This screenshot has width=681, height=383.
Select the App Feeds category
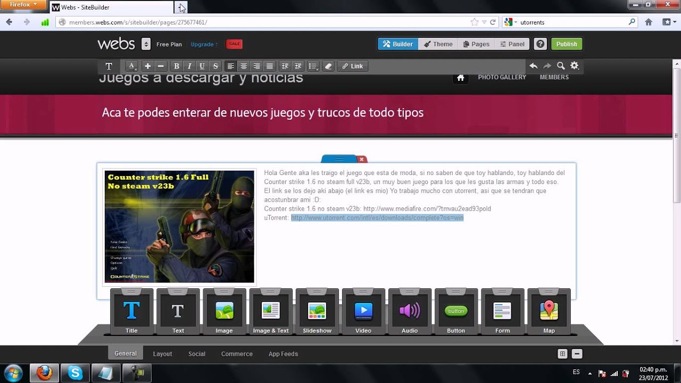[x=283, y=354]
